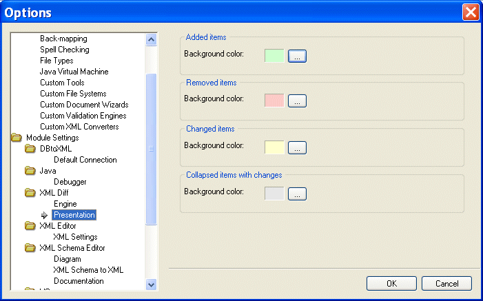Click the XML Schema Editor folder icon

[x=30, y=248]
